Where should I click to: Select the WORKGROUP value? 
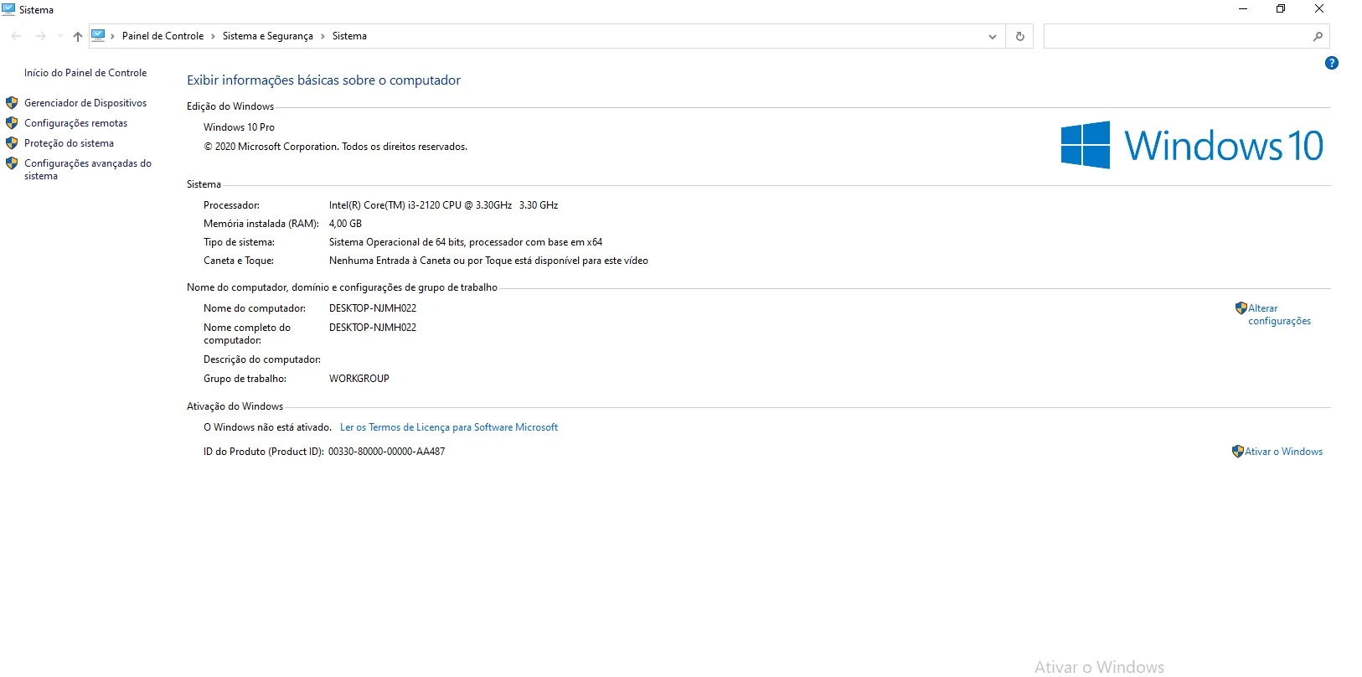pyautogui.click(x=359, y=379)
